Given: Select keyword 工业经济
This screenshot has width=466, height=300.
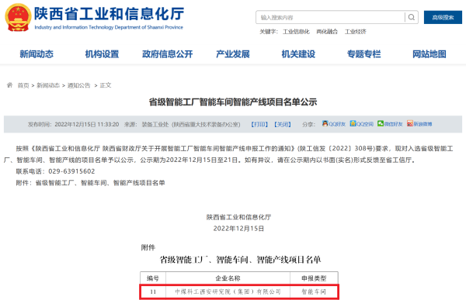Looking at the screenshot, I should pyautogui.click(x=356, y=32).
